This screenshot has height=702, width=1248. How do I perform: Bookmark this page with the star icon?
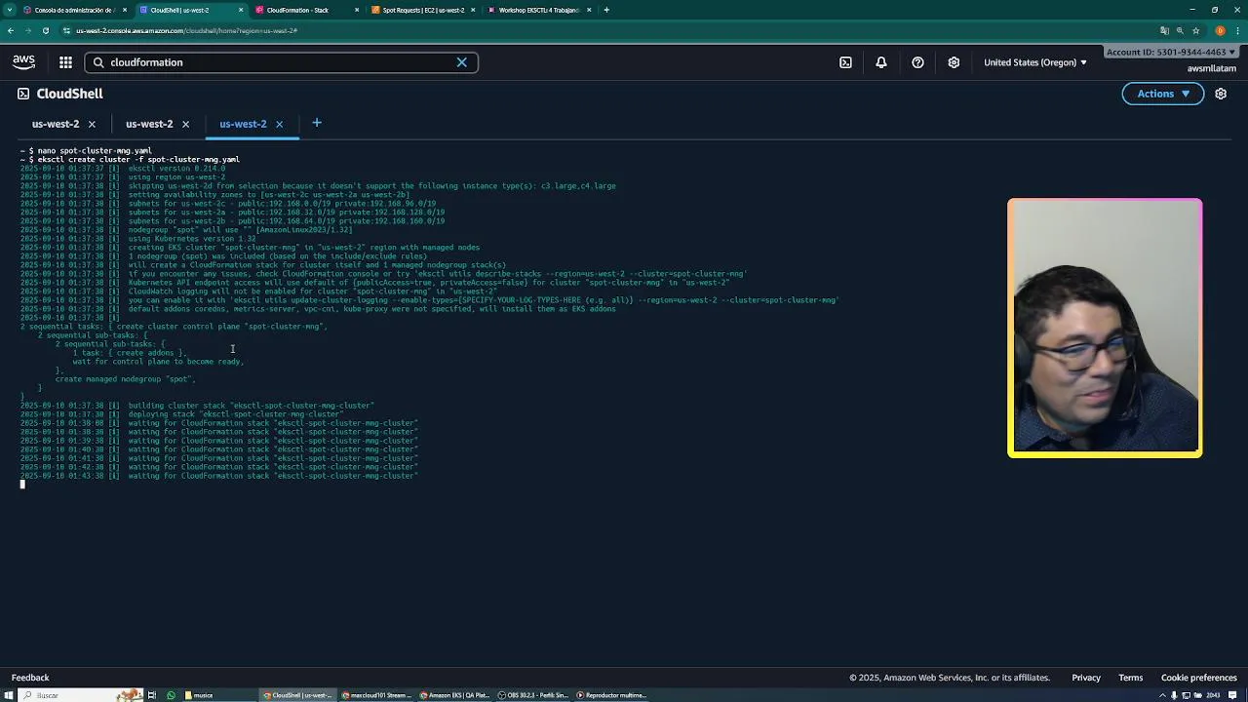1195,30
